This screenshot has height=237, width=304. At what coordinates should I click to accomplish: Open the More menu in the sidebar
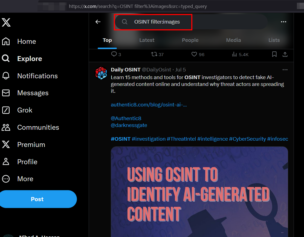pyautogui.click(x=18, y=179)
